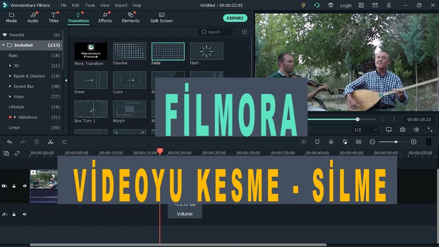Expand Ripple & Dissolve category
The width and height of the screenshot is (439, 247).
tap(10, 76)
